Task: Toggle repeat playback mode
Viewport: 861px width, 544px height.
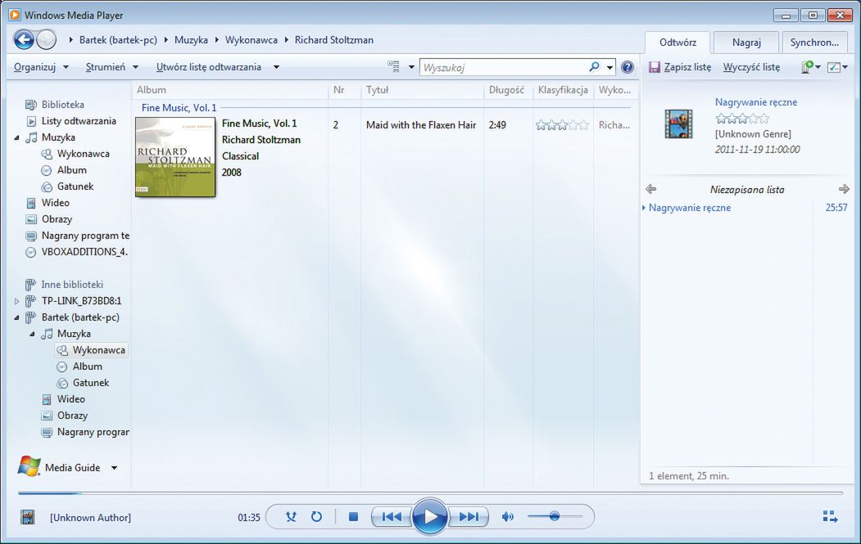Action: click(x=316, y=516)
